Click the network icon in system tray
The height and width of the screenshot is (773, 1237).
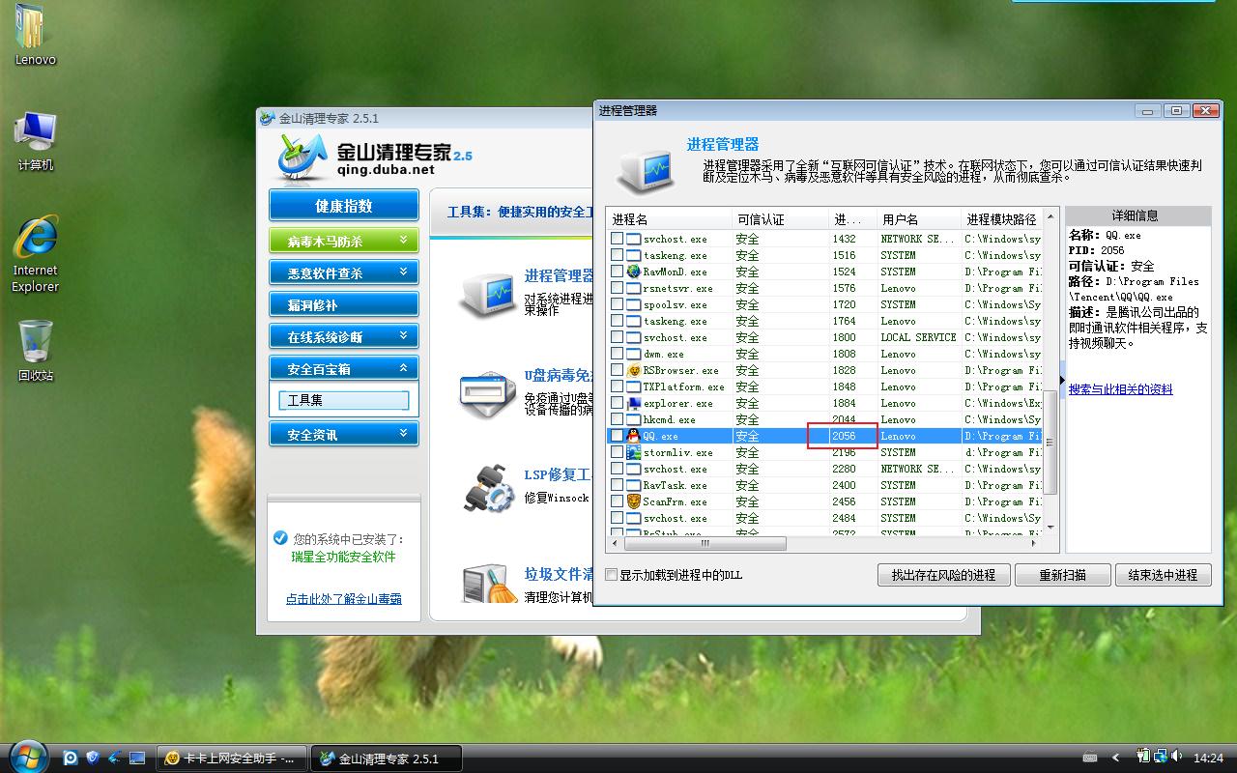(1160, 757)
